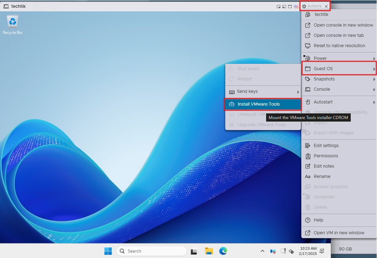The image size is (377, 258).
Task: Click the greyed Delete entry
Action: [x=339, y=207]
